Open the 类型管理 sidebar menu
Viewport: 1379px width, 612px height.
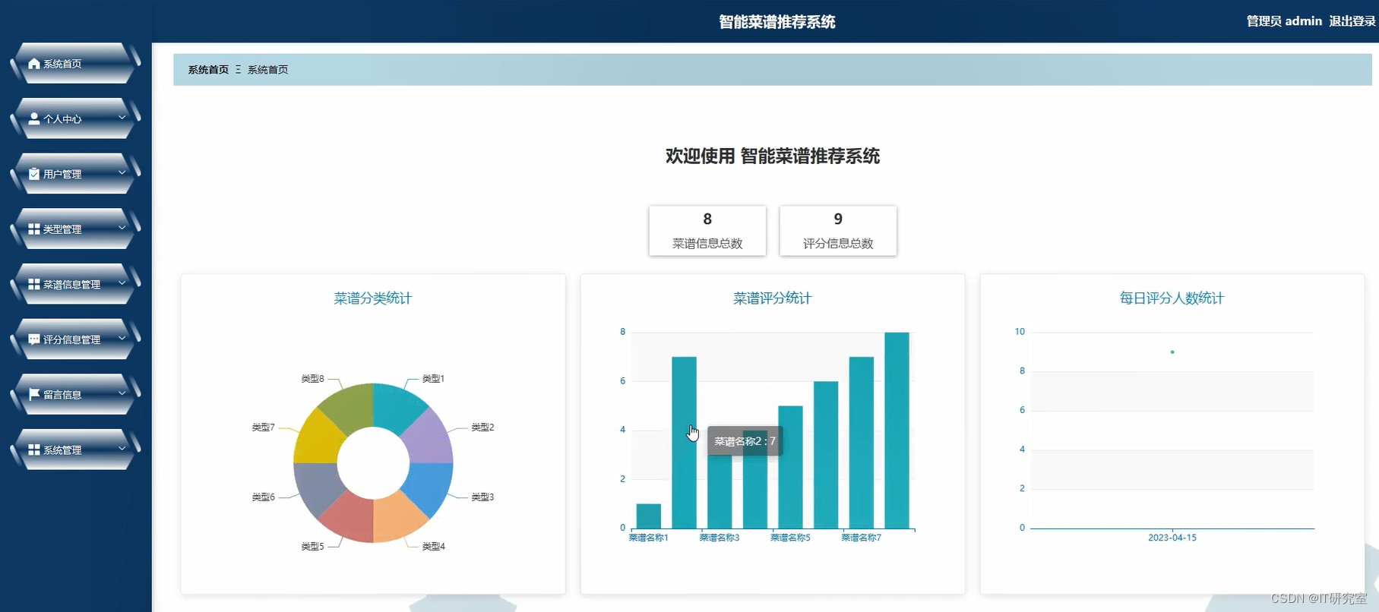76,229
